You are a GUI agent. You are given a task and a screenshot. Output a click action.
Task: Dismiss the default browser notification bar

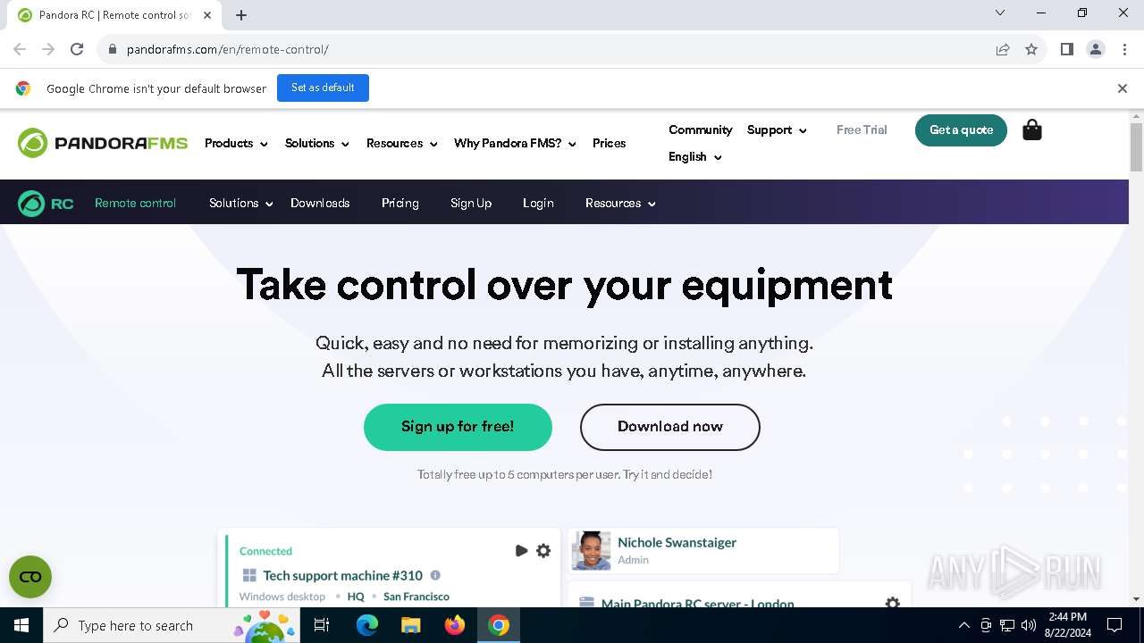pyautogui.click(x=1122, y=88)
